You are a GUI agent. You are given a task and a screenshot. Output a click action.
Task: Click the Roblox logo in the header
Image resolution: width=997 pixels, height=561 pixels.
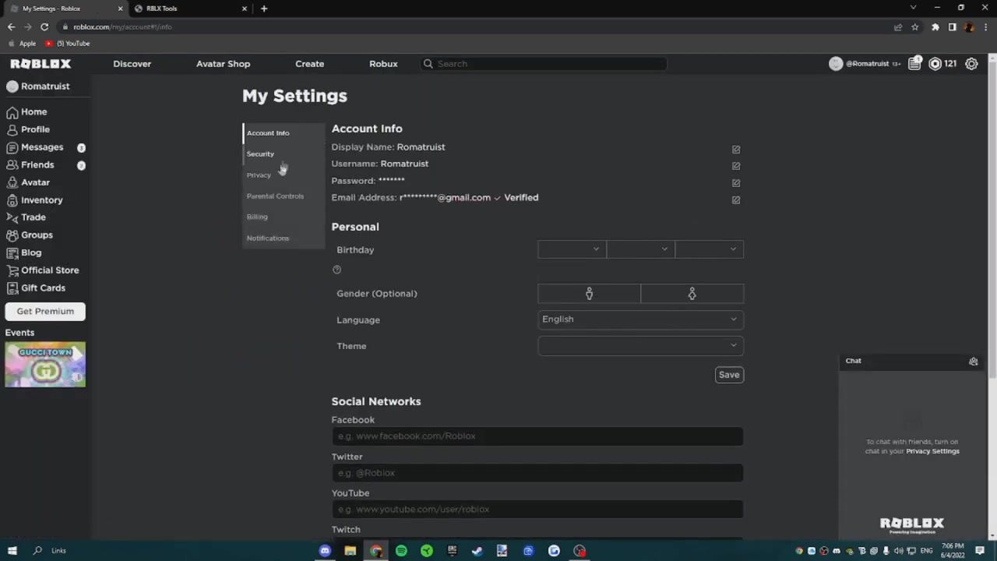click(x=41, y=64)
